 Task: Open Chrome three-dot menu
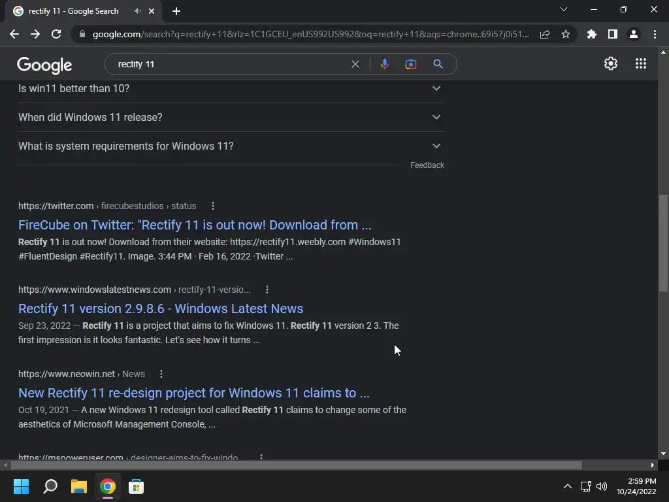click(x=655, y=34)
